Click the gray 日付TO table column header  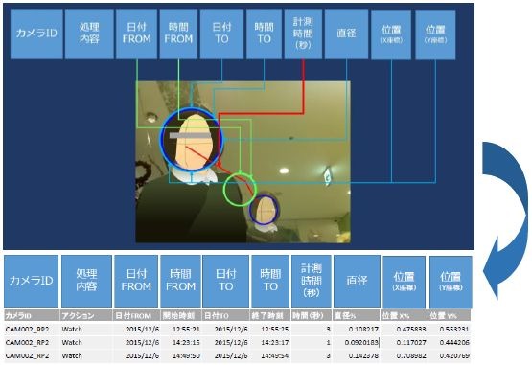tap(226, 315)
